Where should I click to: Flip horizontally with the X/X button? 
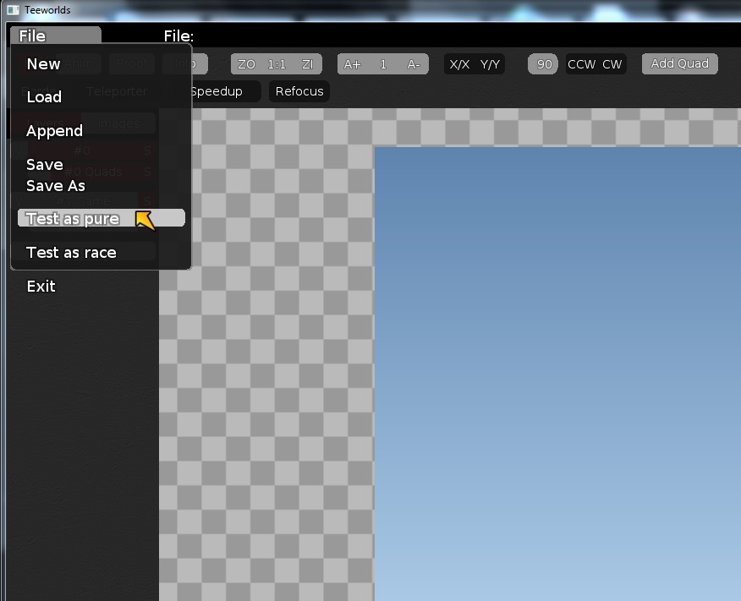[459, 64]
